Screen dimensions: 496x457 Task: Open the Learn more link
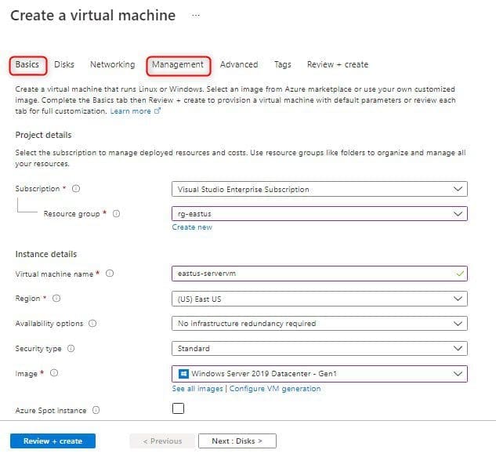pos(130,111)
